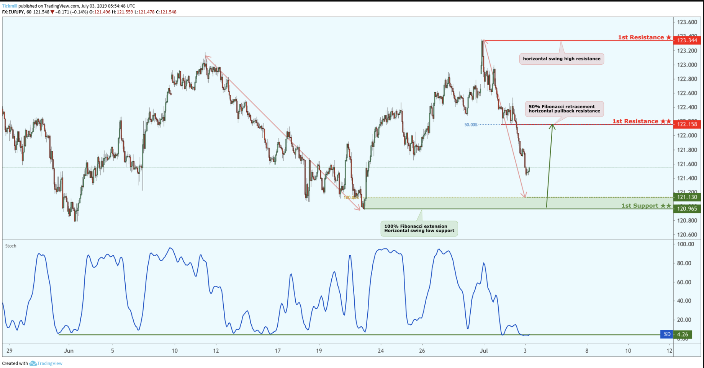
Task: Select the '1st Support ★★' label
Action: coord(646,206)
